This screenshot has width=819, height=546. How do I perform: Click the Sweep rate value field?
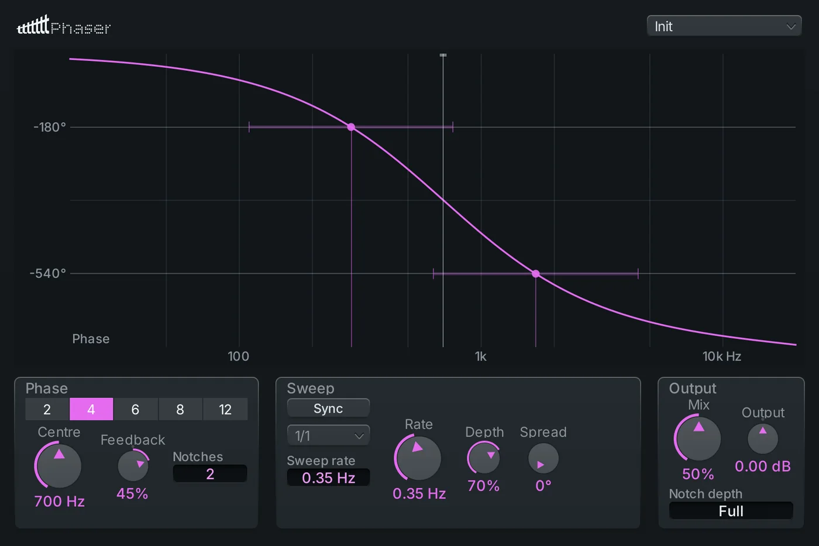[x=328, y=478]
